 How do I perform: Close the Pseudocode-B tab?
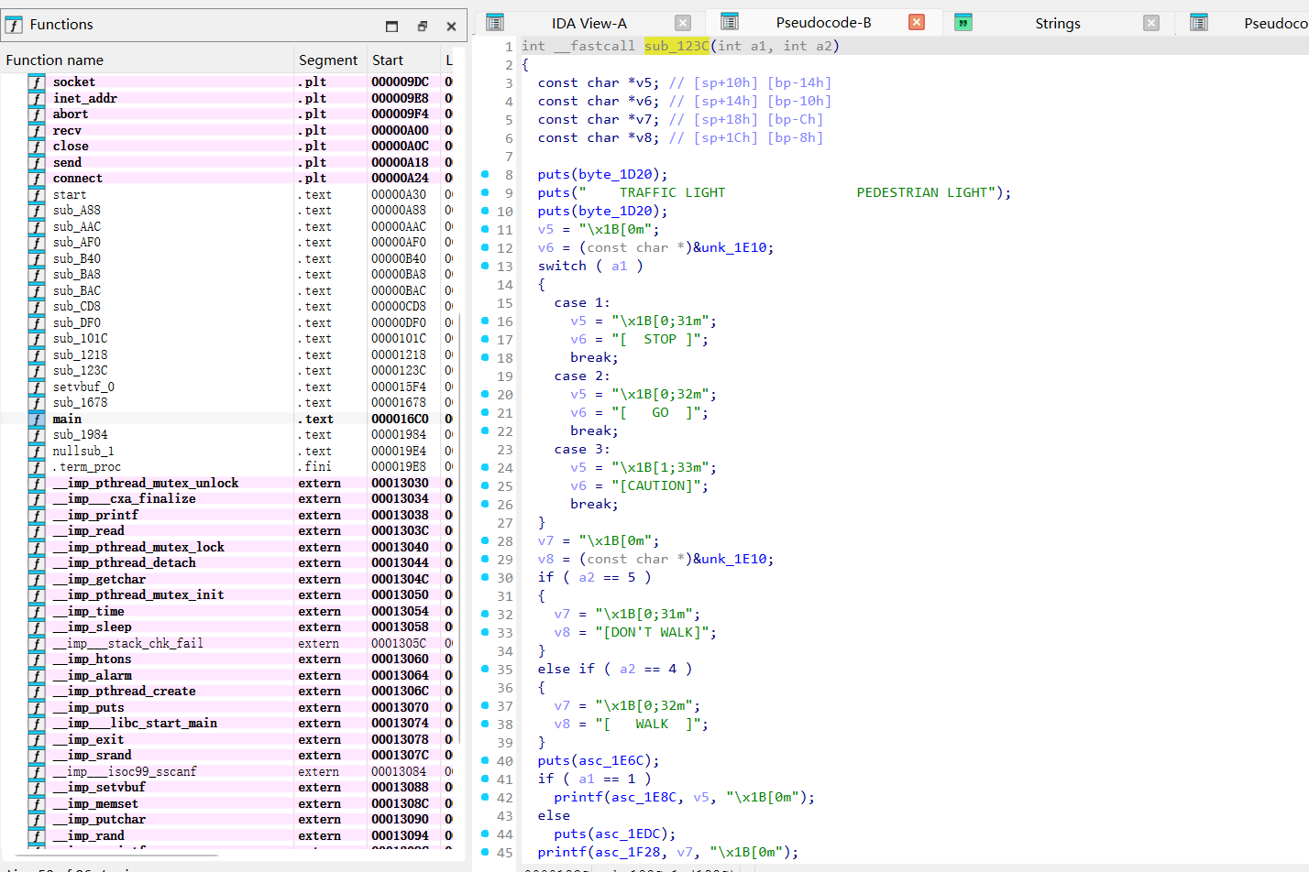coord(917,22)
